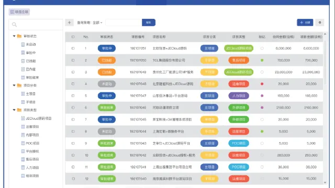Check the box for row No. 2
Image resolution: width=335 pixels, height=188 pixels.
tap(73, 61)
